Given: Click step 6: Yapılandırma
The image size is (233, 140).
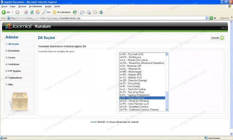Looking at the screenshot, I should pos(14,78).
